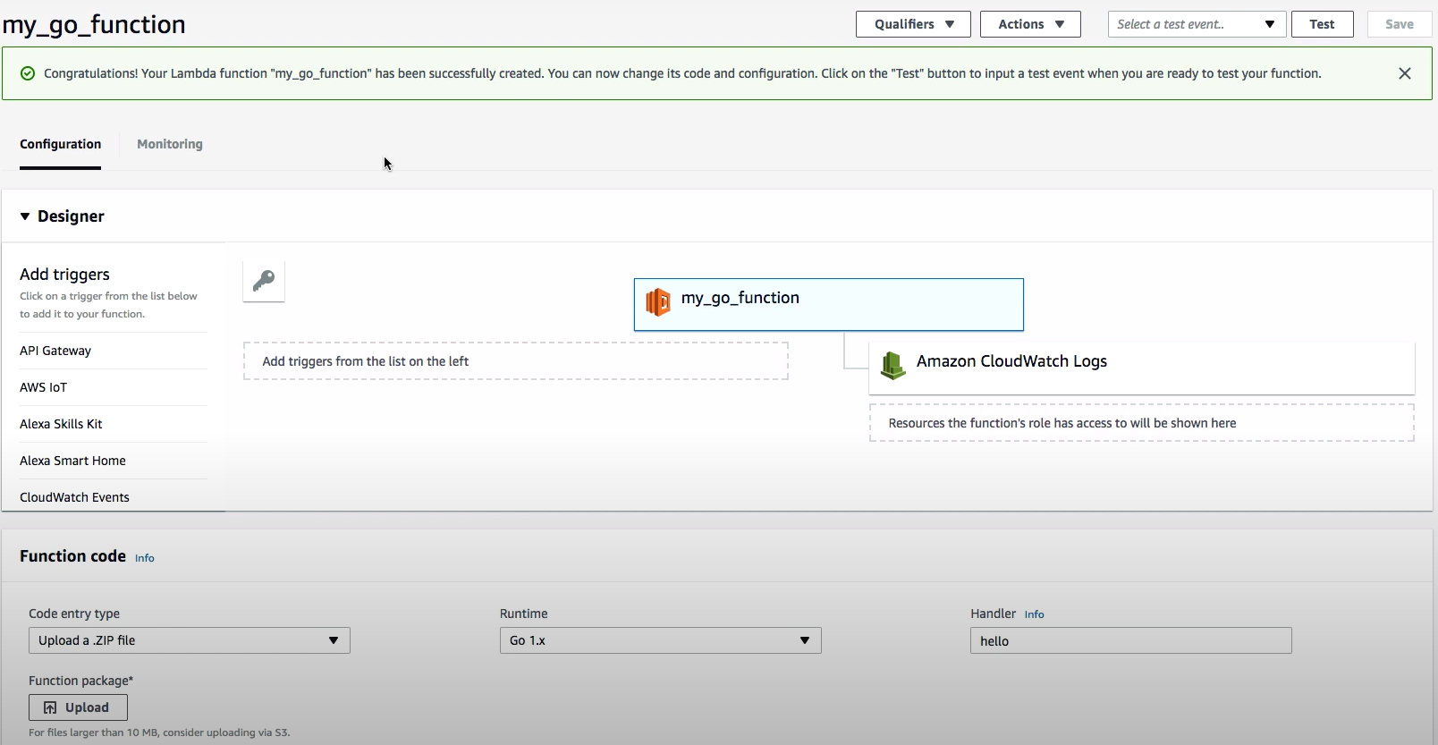1438x745 pixels.
Task: Click the orange Lambda icon for my_go_function
Action: (658, 302)
